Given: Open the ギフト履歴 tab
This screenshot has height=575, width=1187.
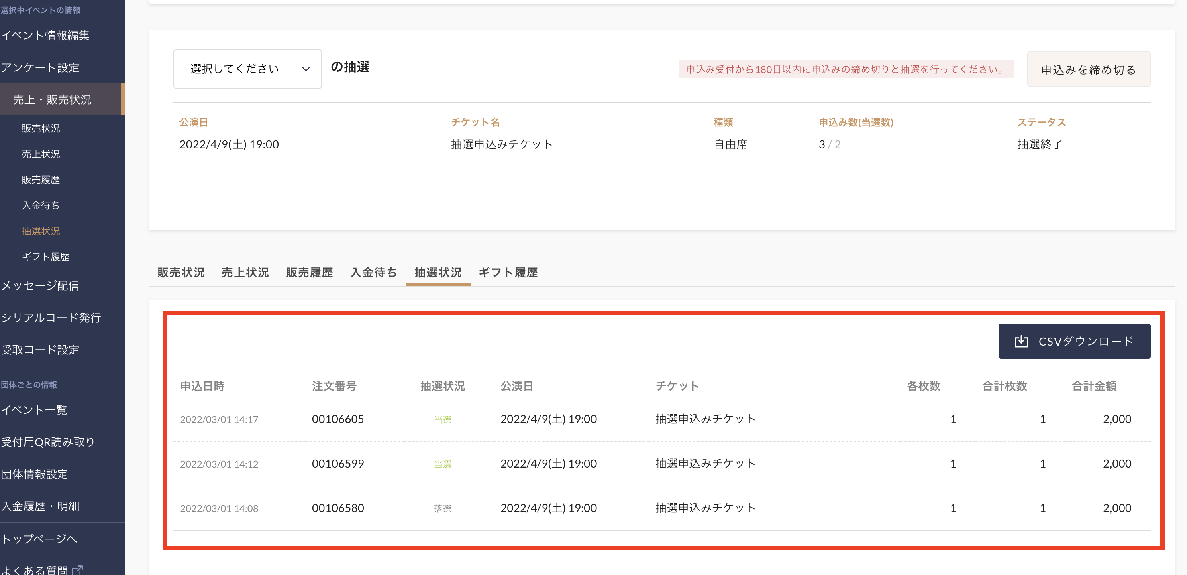Looking at the screenshot, I should pos(508,273).
